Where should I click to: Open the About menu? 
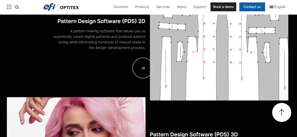tap(182, 7)
